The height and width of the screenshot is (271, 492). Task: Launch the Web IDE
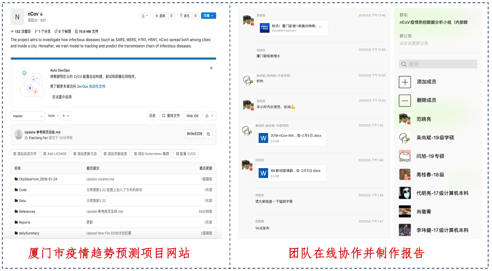pos(192,116)
